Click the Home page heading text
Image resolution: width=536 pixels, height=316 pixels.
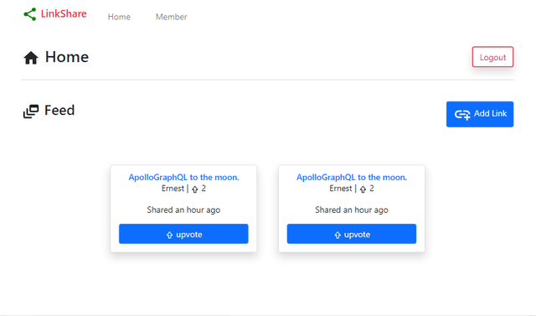pyautogui.click(x=67, y=57)
